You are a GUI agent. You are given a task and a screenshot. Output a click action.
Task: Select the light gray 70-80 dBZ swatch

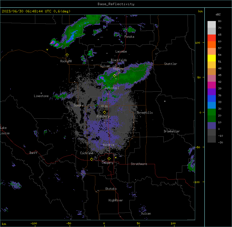click(212, 25)
